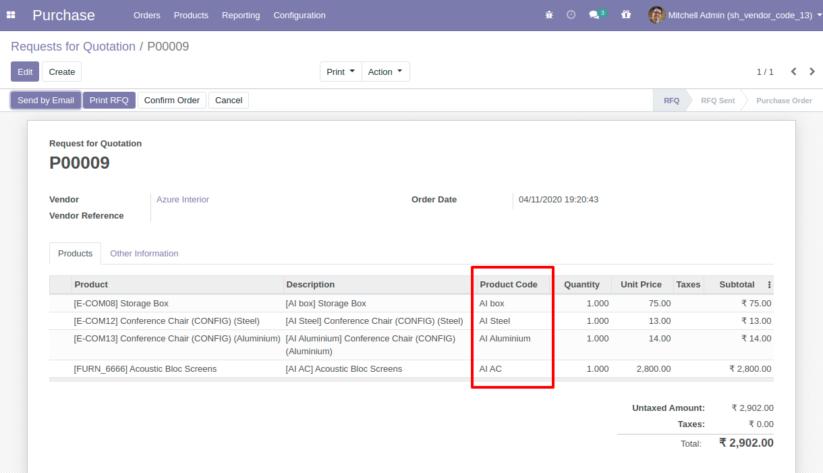Click the P00009 order number heading
823x473 pixels.
click(x=80, y=163)
